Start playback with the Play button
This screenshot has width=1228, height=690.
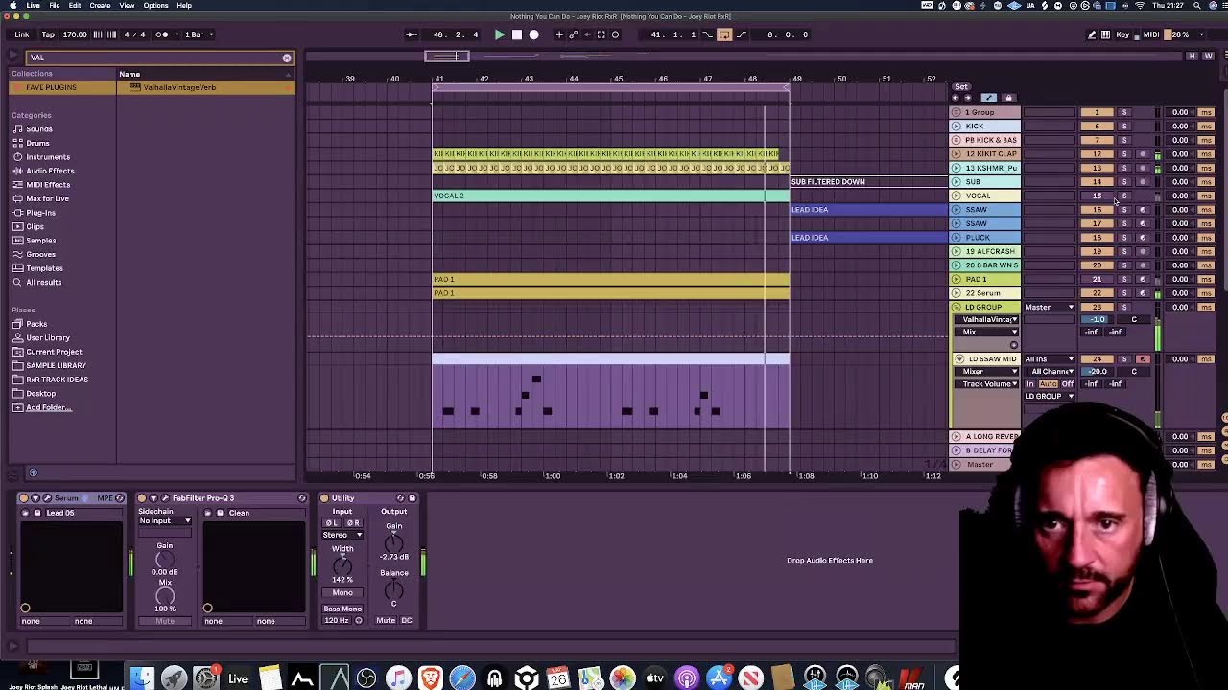[x=499, y=34]
